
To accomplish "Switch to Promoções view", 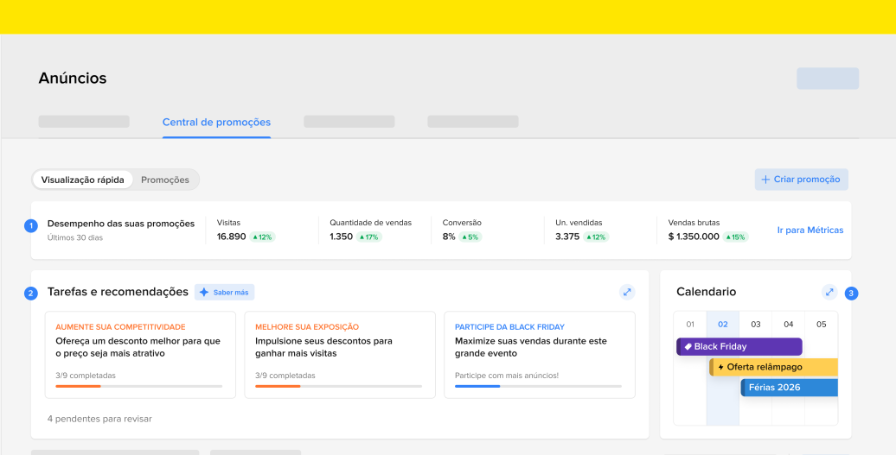I will click(x=165, y=180).
